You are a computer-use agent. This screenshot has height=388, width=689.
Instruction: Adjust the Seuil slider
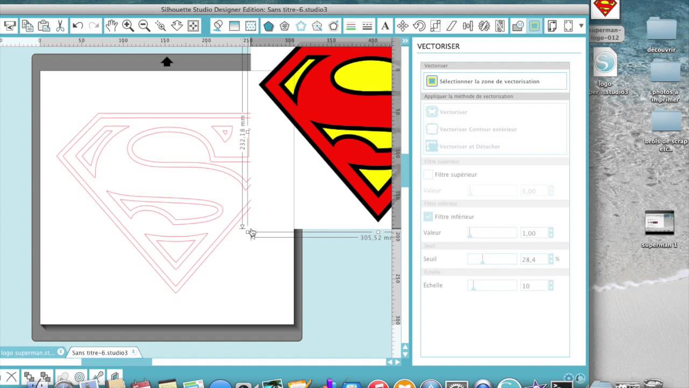492,259
